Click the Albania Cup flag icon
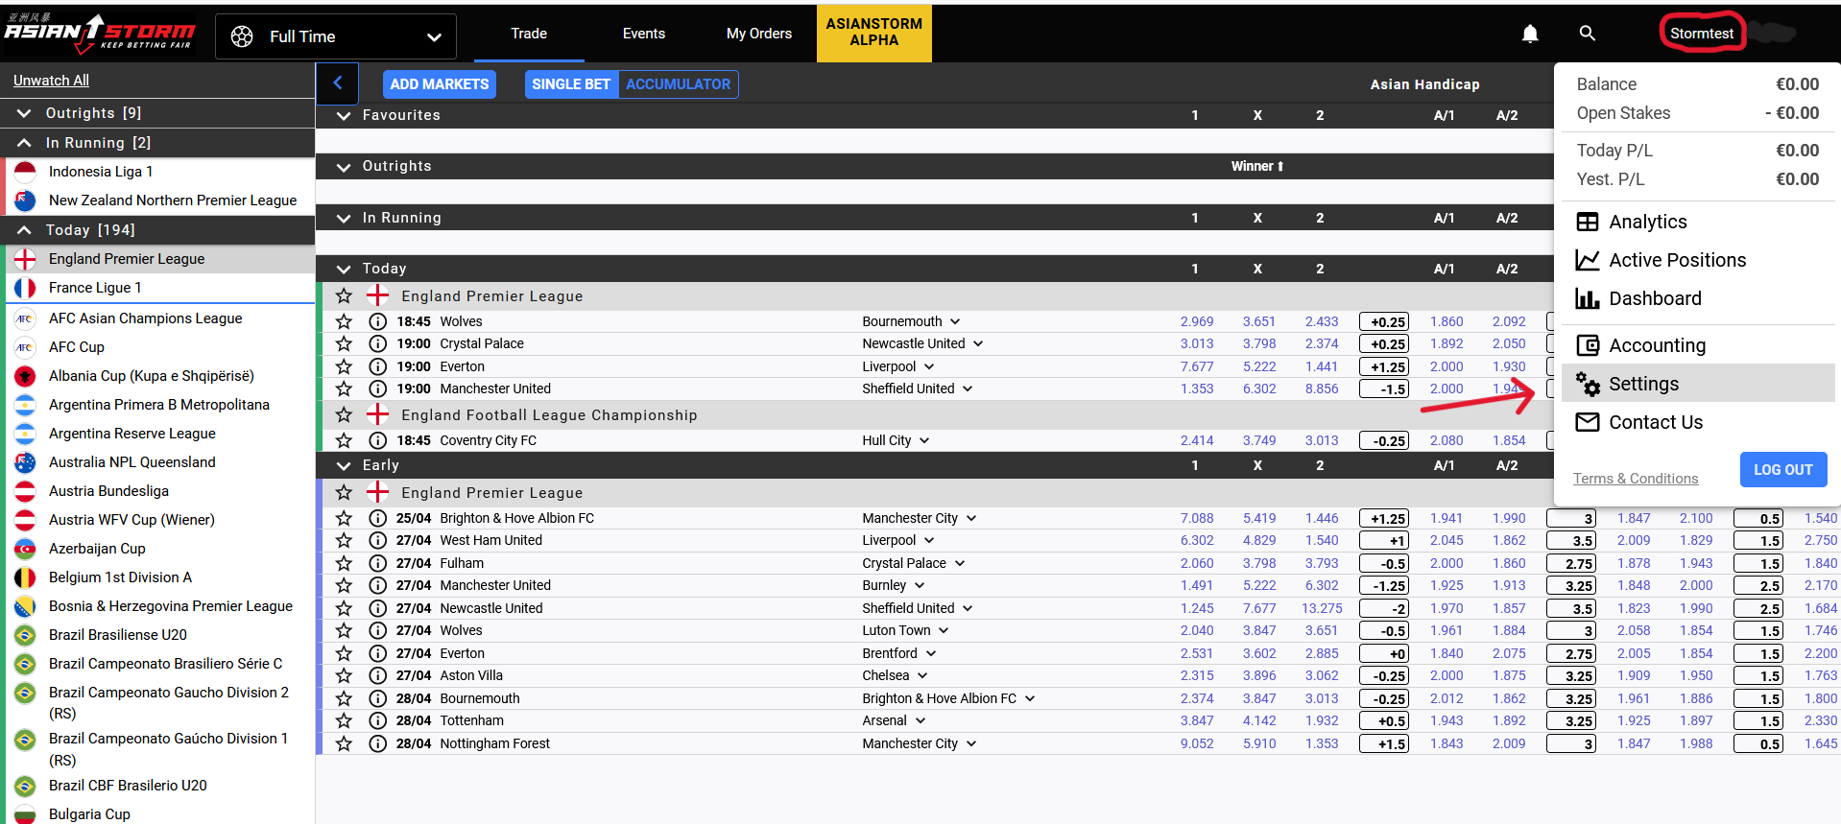This screenshot has width=1841, height=824. tap(25, 376)
